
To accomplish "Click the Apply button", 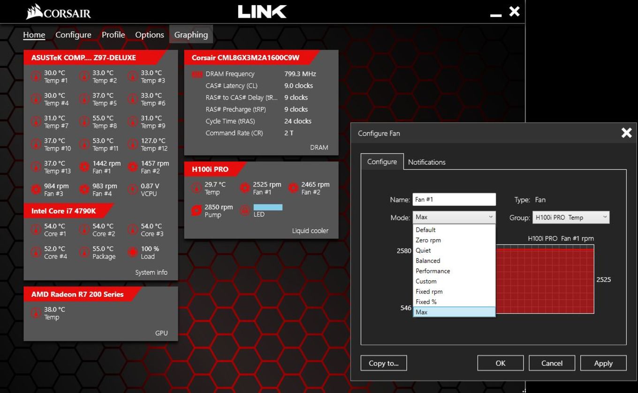I will [x=603, y=363].
